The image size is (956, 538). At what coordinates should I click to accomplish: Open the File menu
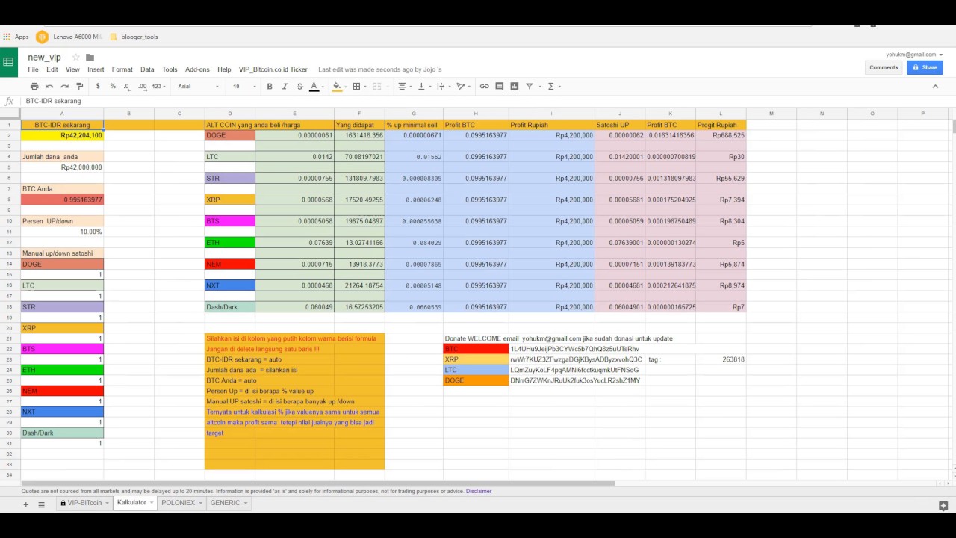coord(33,69)
